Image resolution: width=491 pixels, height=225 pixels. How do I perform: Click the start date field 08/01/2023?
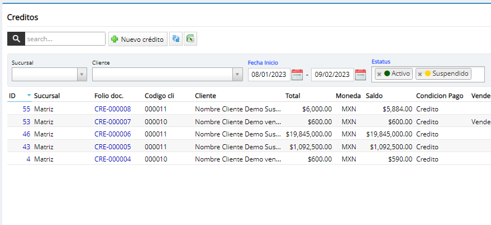(269, 75)
